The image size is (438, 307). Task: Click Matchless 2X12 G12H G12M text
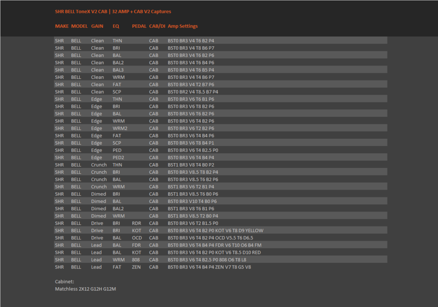[86, 289]
